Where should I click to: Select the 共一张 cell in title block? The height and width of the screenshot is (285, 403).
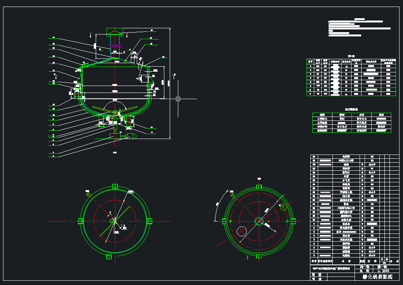[364, 267]
